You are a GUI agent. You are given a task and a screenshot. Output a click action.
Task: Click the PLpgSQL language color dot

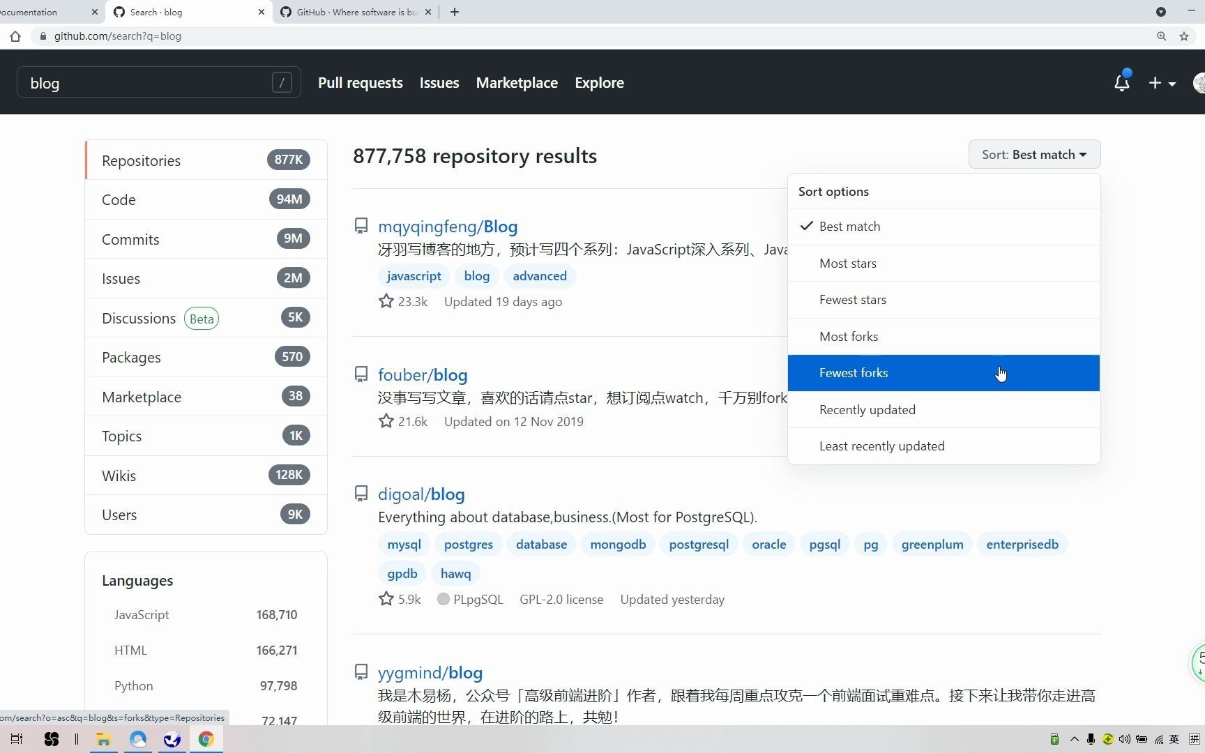point(443,599)
